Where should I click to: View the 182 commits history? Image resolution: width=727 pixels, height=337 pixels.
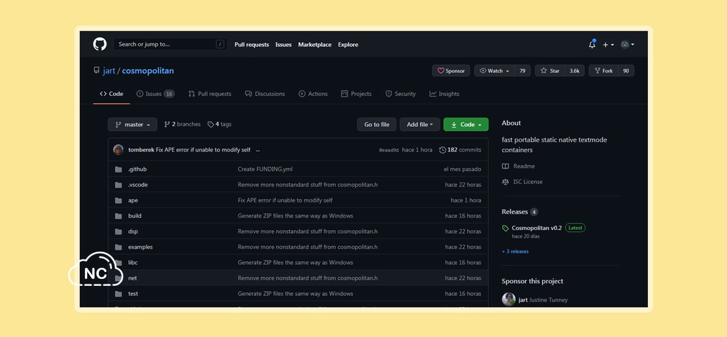[460, 150]
